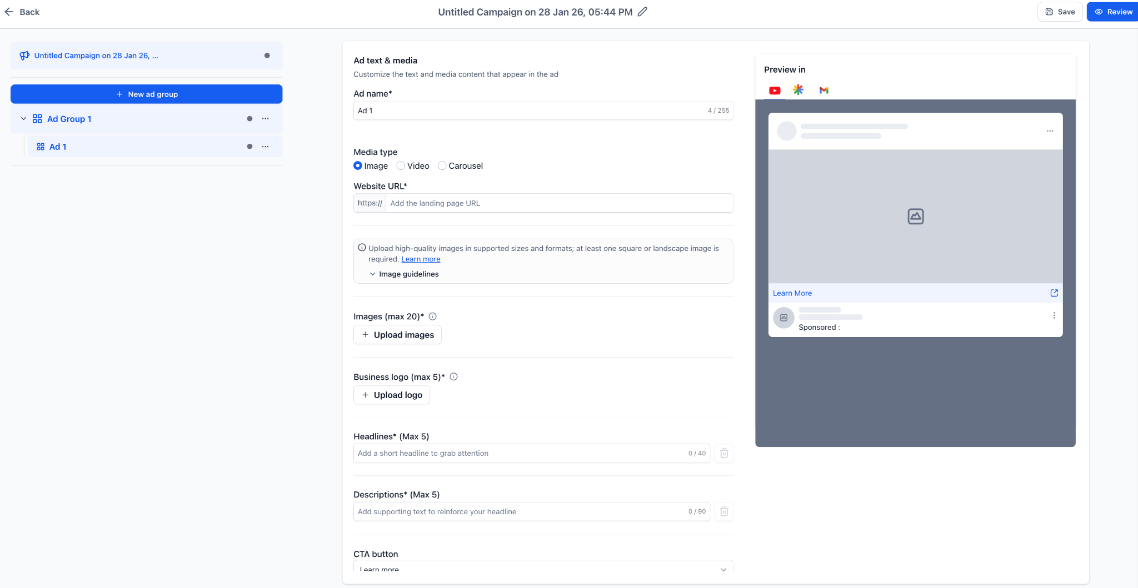Click the Save button

tap(1060, 12)
